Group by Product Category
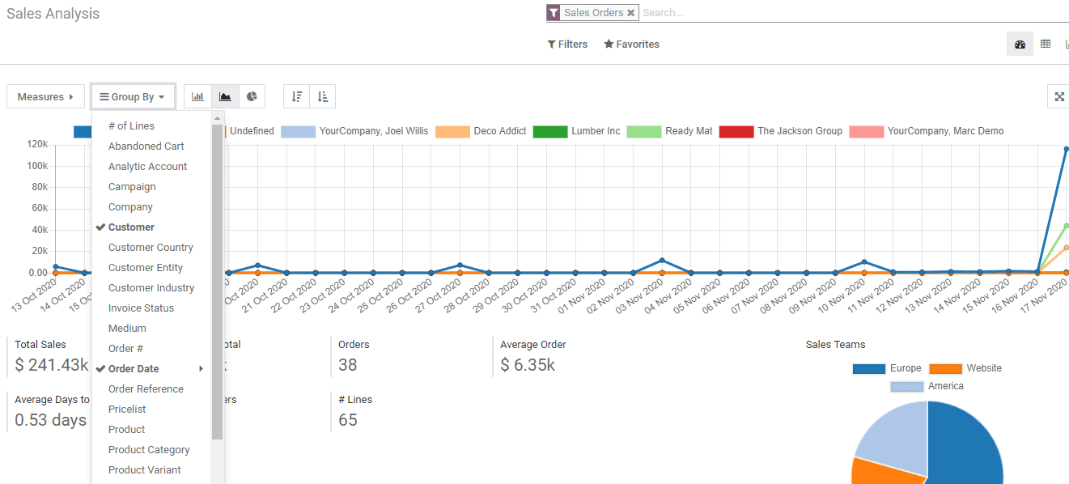Viewport: 1069px width, 484px height. click(x=149, y=450)
